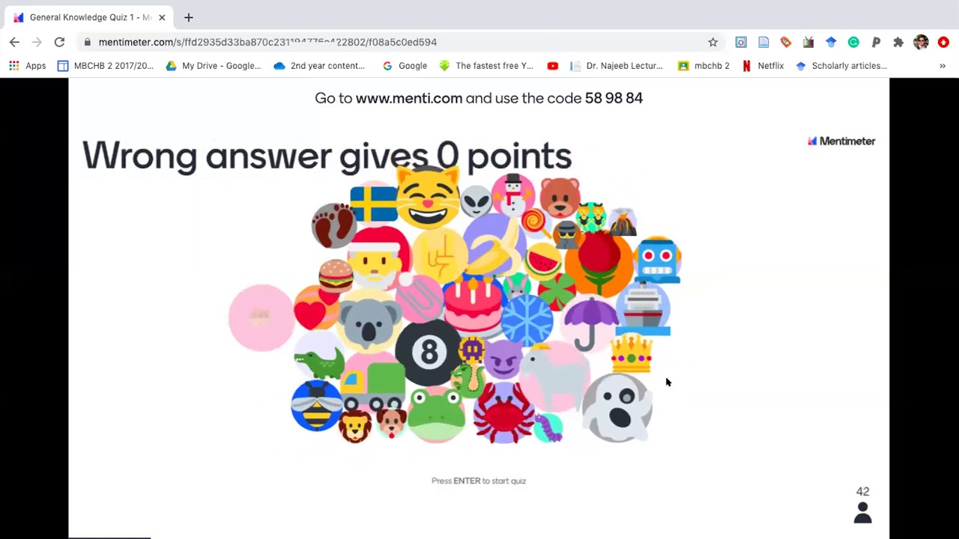Open the Extensions puzzle piece icon
Image resolution: width=959 pixels, height=539 pixels.
pyautogui.click(x=898, y=42)
